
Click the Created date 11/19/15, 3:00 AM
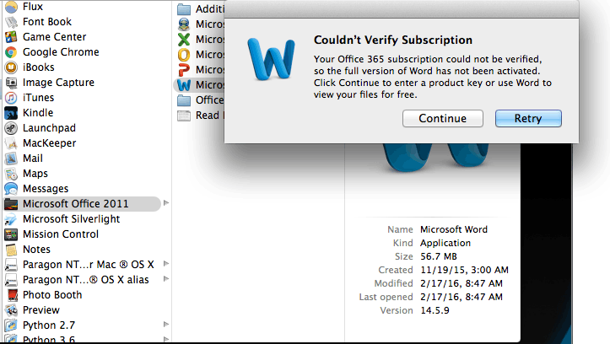(464, 270)
